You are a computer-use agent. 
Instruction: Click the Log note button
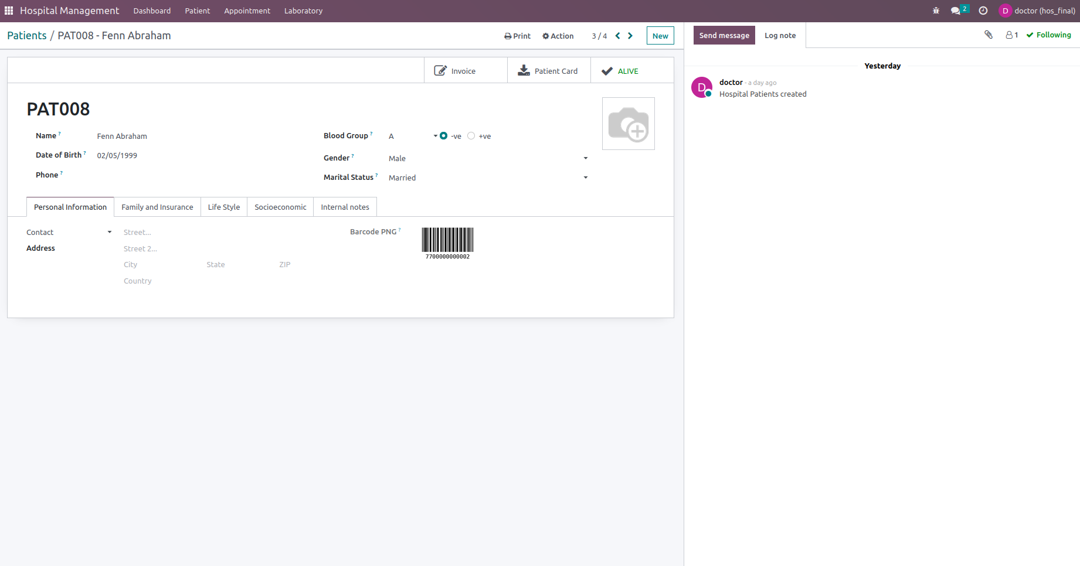pos(780,35)
